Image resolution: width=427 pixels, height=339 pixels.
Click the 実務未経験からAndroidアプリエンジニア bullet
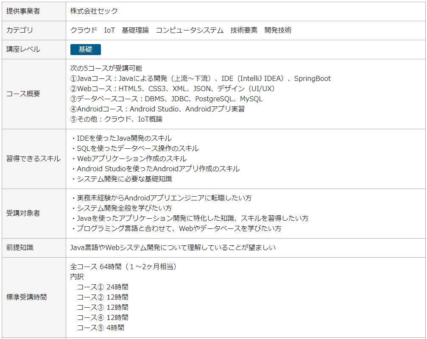161,198
